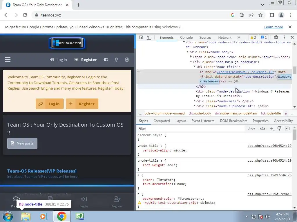The width and height of the screenshot is (297, 222).
Task: Switch to the Console tab
Action: [186, 37]
